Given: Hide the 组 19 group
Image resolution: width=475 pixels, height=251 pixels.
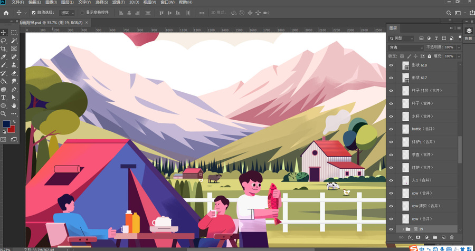Looking at the screenshot, I should click(x=391, y=229).
